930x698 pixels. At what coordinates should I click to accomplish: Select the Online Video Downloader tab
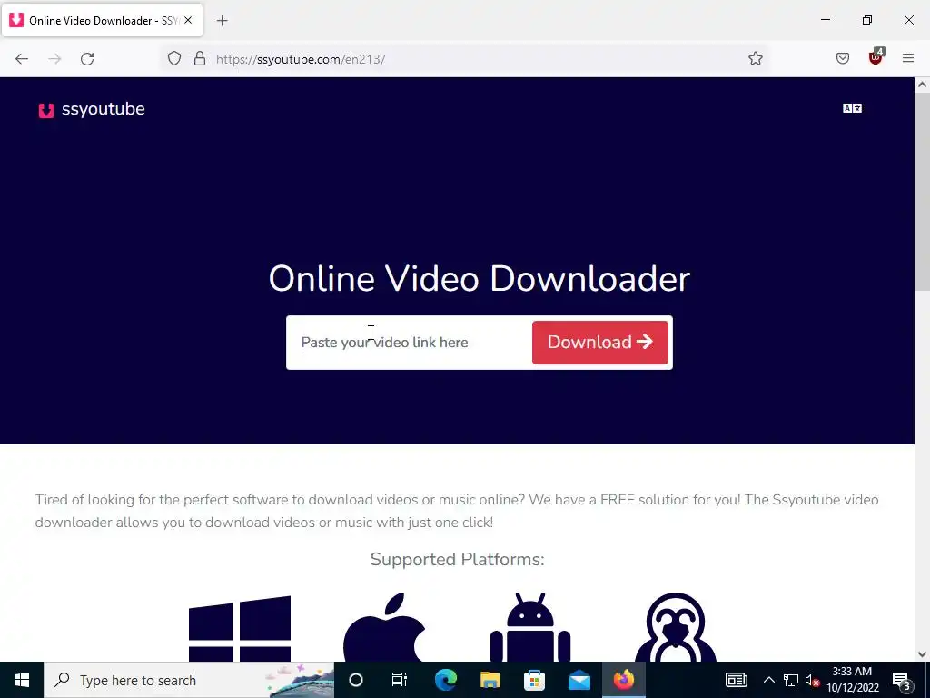(x=102, y=20)
